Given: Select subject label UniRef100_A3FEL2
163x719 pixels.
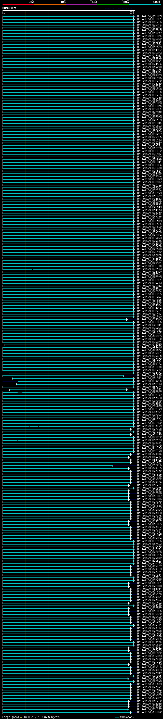Looking at the screenshot, I should tap(149, 578).
